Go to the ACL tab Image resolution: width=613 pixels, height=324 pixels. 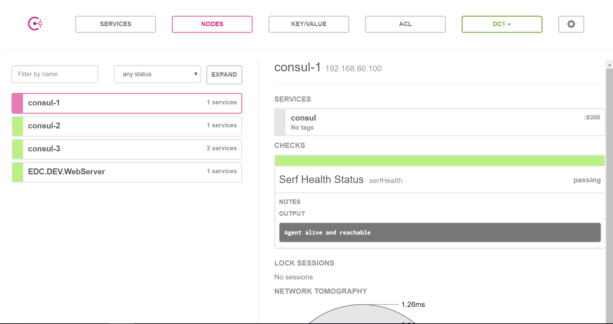coord(405,24)
